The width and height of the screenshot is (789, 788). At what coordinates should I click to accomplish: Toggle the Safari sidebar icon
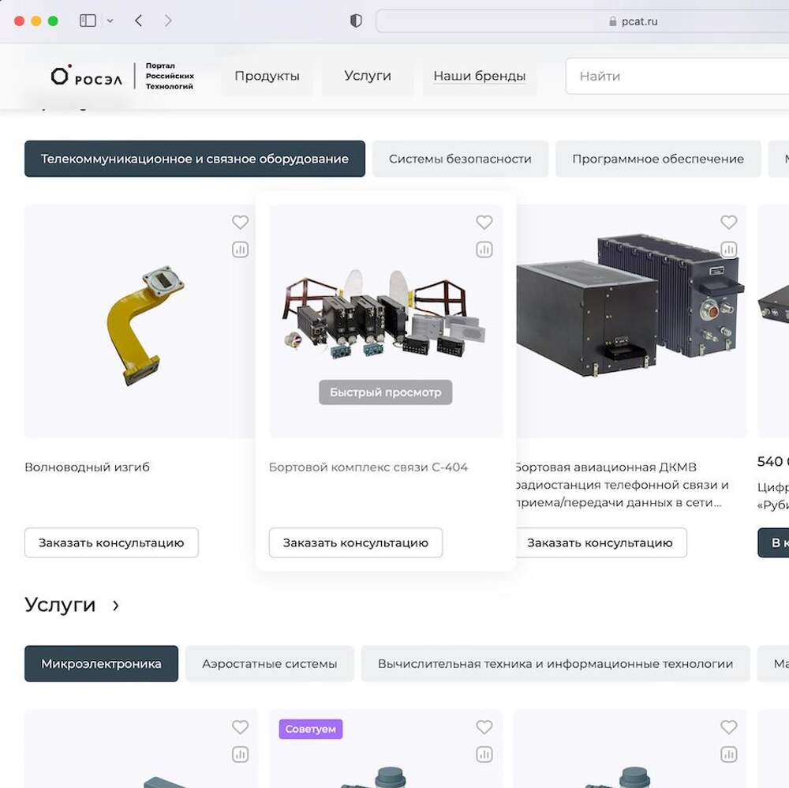pos(88,21)
